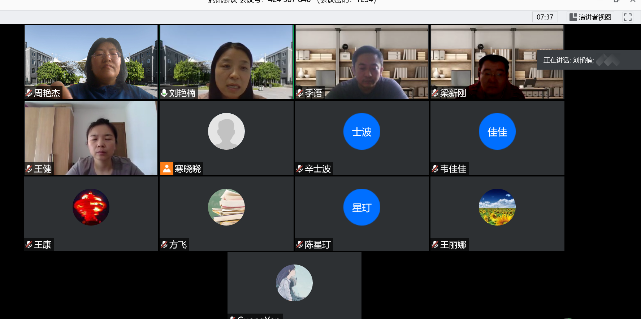Click the gray default avatar of 寒晓晓
Viewport: 641px width, 319px height.
pos(226,131)
